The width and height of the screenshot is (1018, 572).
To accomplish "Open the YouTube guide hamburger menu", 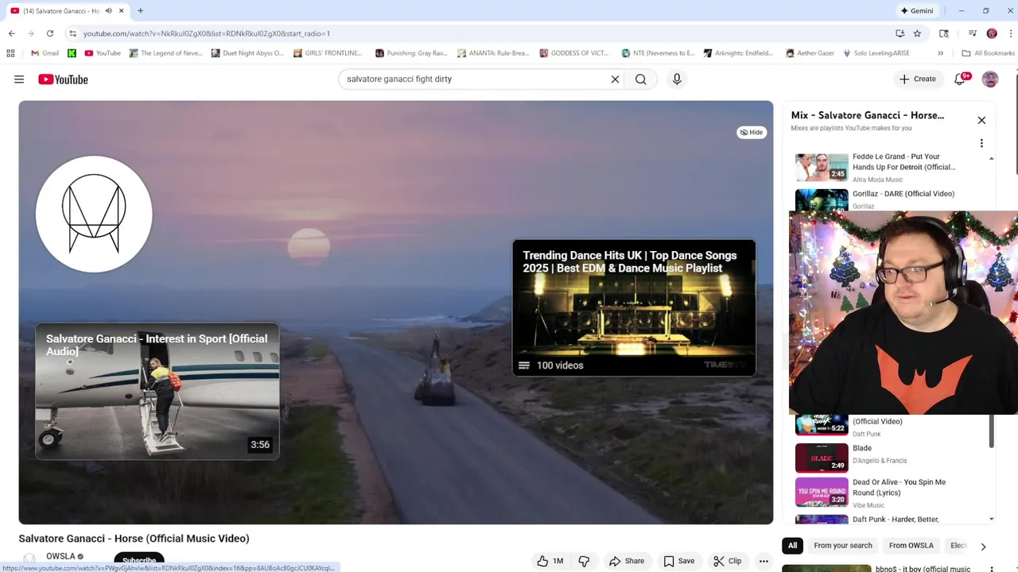I will coord(19,79).
